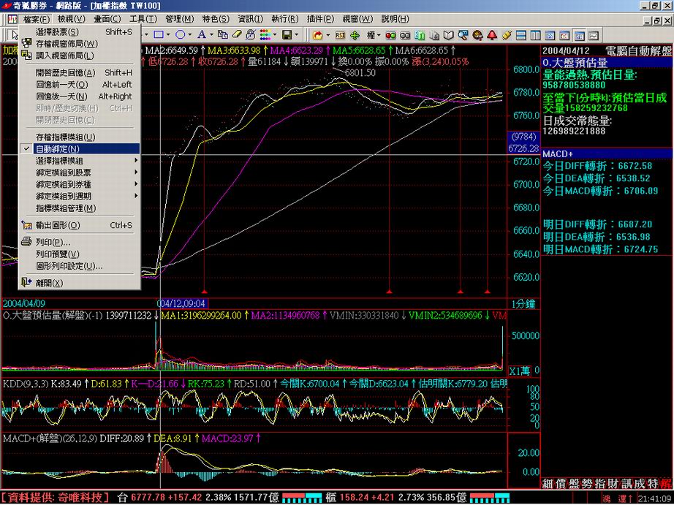
Task: Click the green four-way arrows icon
Action: 355,34
